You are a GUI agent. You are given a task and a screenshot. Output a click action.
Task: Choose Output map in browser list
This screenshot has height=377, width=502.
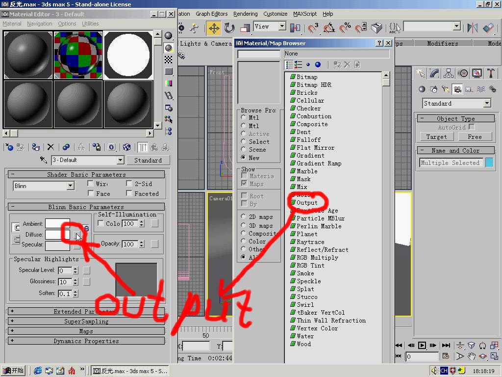[307, 203]
